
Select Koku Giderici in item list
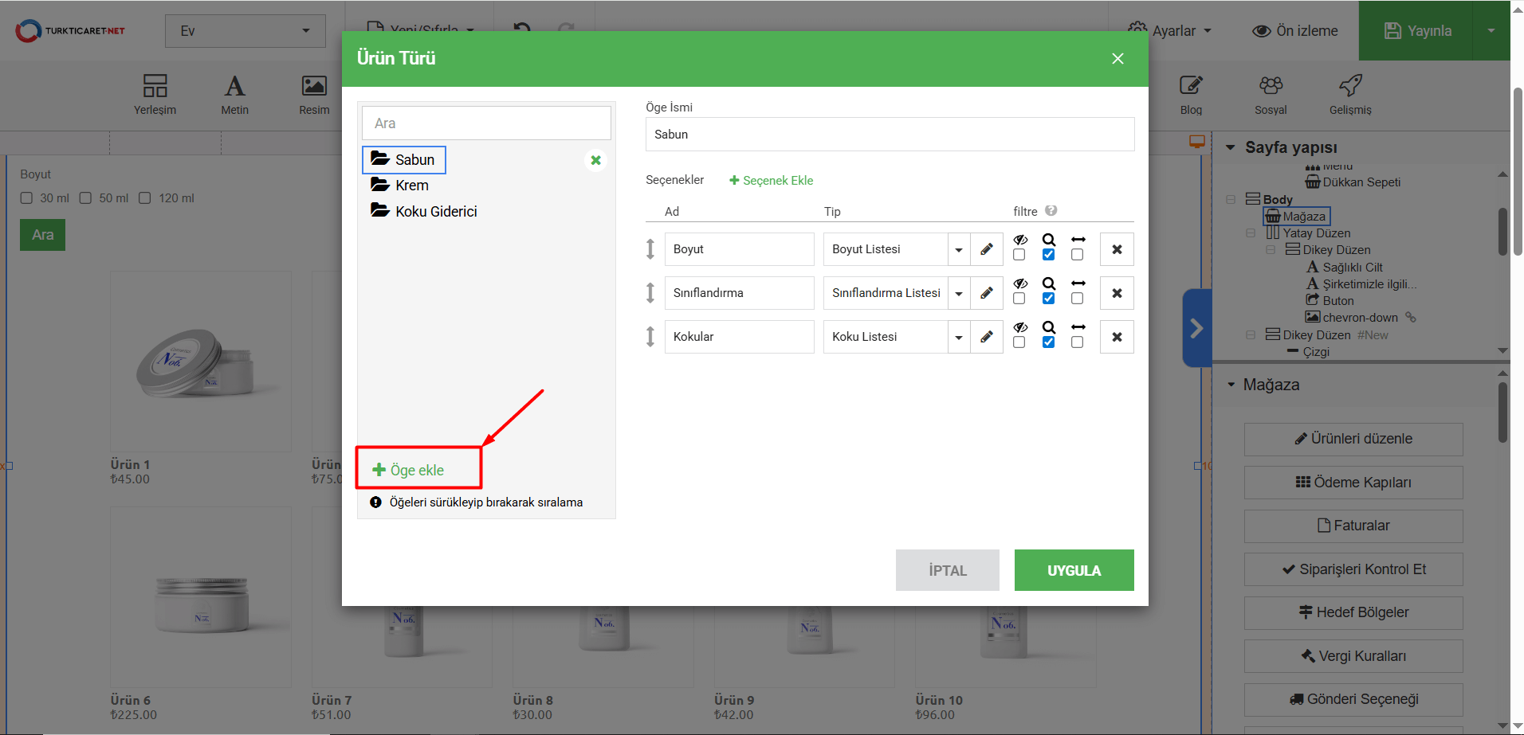pos(435,212)
